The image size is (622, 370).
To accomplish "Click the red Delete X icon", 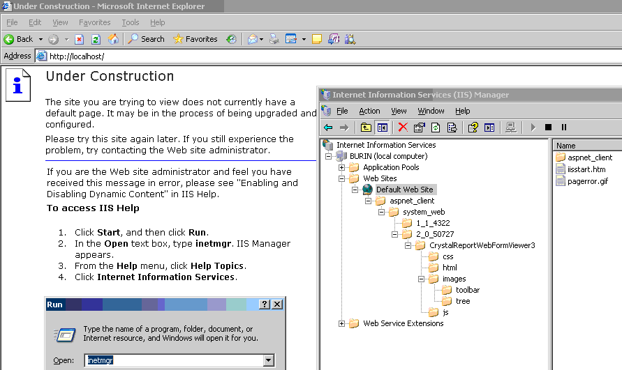I will click(x=403, y=127).
